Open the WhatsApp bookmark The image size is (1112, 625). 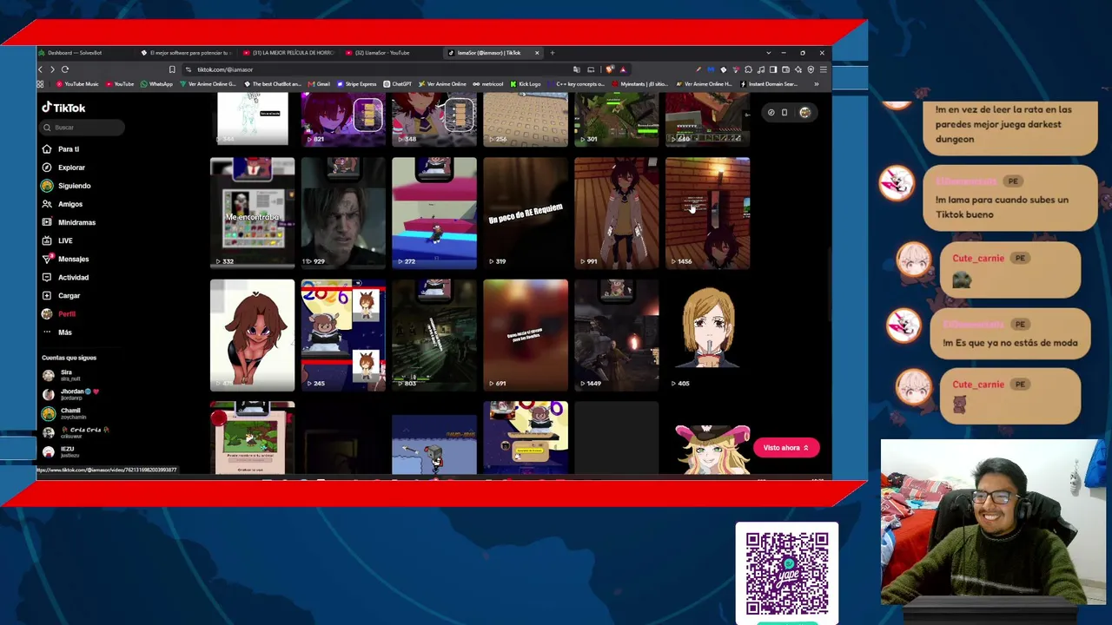[x=156, y=84]
